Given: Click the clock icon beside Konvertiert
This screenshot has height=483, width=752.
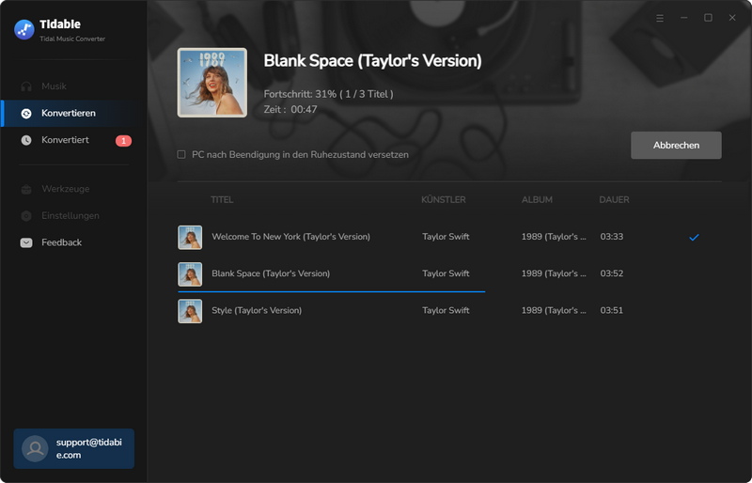Looking at the screenshot, I should tap(26, 140).
